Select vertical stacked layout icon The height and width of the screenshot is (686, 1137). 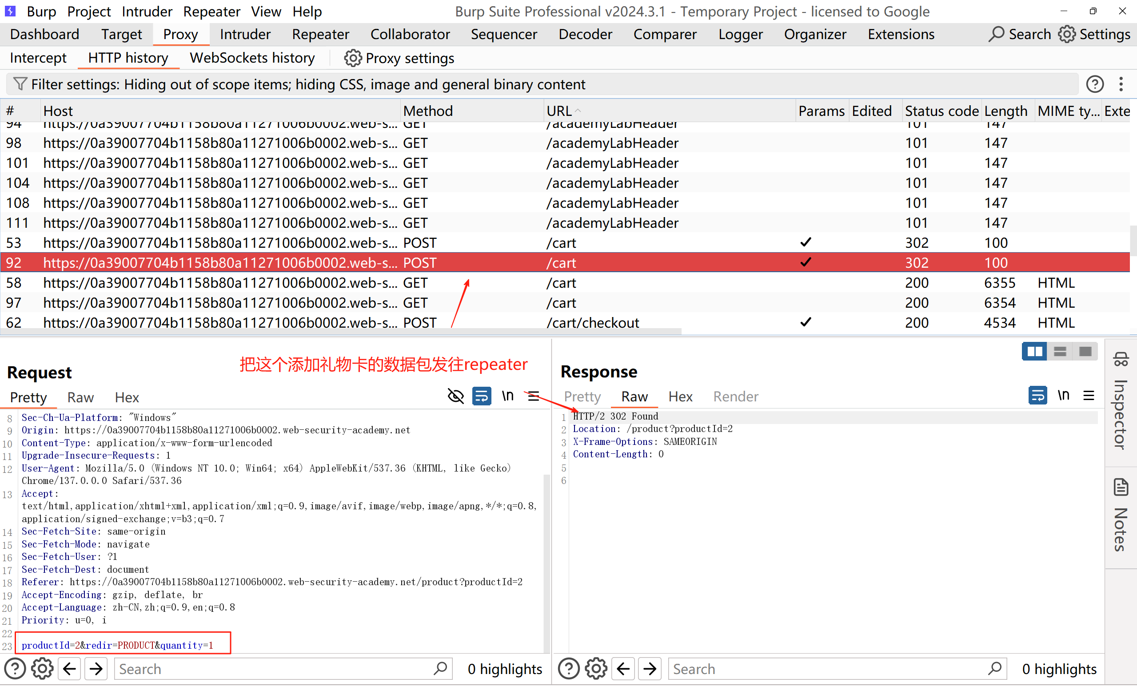coord(1060,352)
